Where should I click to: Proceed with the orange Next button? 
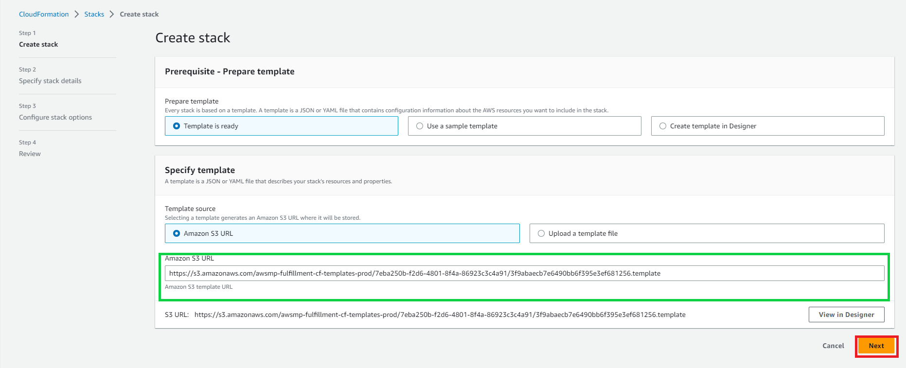876,346
